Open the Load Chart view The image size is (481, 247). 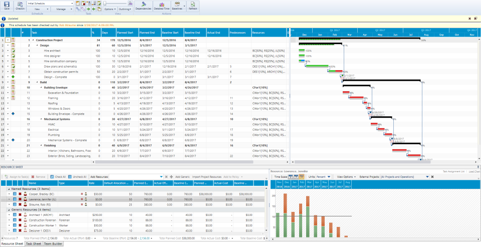coord(474,171)
